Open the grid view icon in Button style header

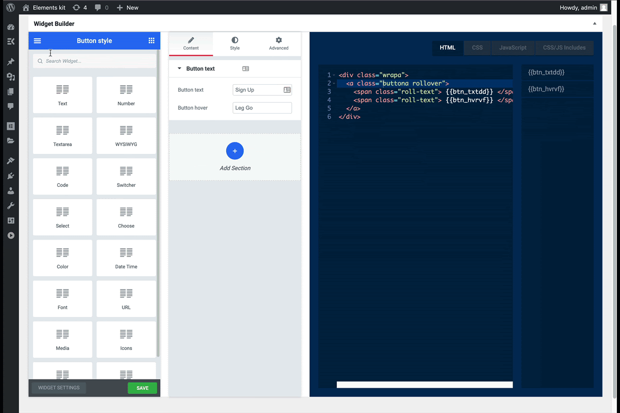pos(151,40)
